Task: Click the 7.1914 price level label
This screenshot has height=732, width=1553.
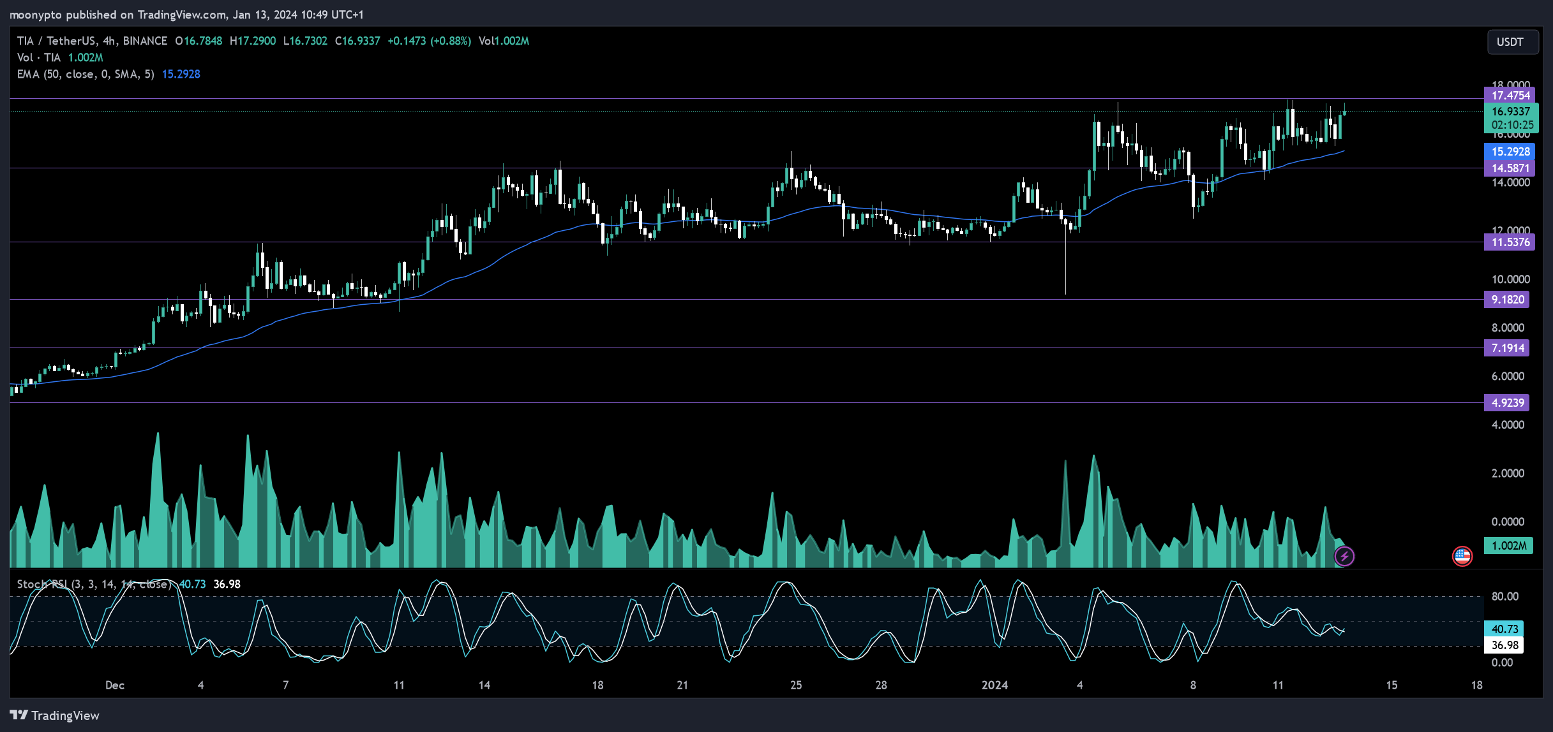Action: 1506,348
